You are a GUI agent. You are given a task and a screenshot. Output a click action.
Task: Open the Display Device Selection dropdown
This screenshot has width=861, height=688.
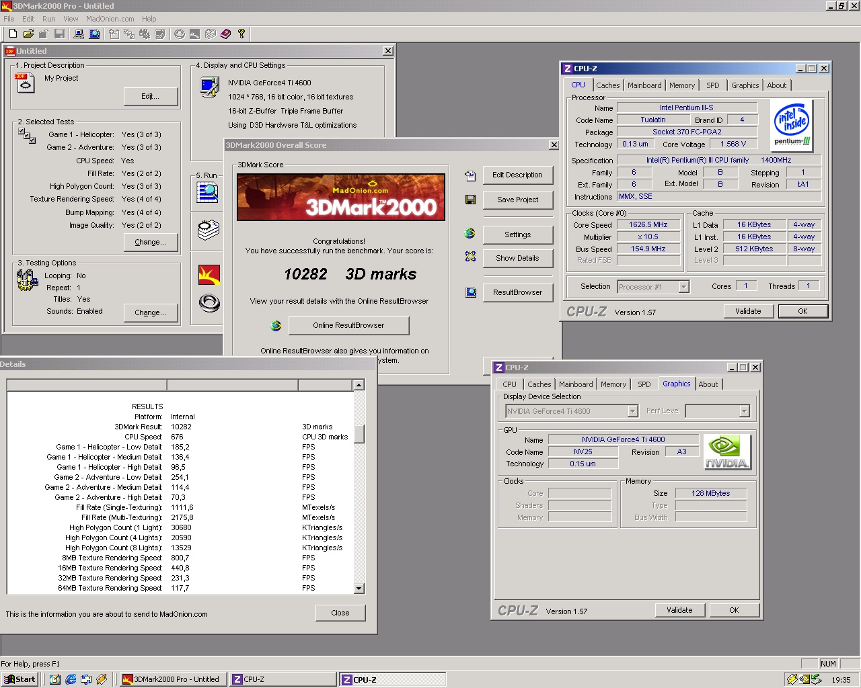(x=632, y=411)
